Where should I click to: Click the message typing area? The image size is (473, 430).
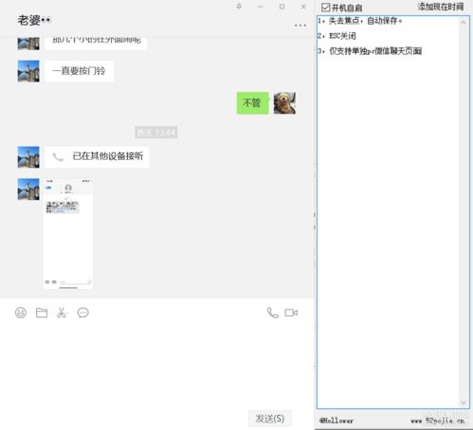(x=156, y=363)
